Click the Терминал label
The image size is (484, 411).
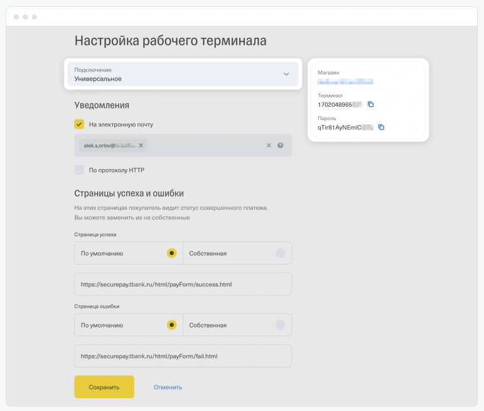pyautogui.click(x=330, y=96)
